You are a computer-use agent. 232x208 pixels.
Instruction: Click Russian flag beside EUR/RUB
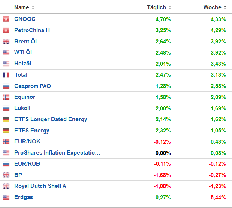[x=6, y=164]
